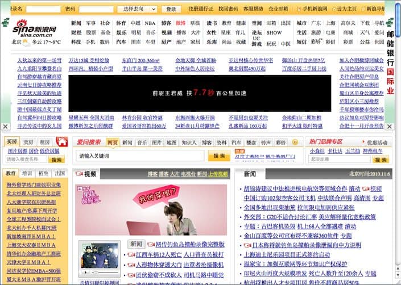The width and height of the screenshot is (401, 285).
Task: Click the 请输入关键词 search input field
Action: (139, 156)
